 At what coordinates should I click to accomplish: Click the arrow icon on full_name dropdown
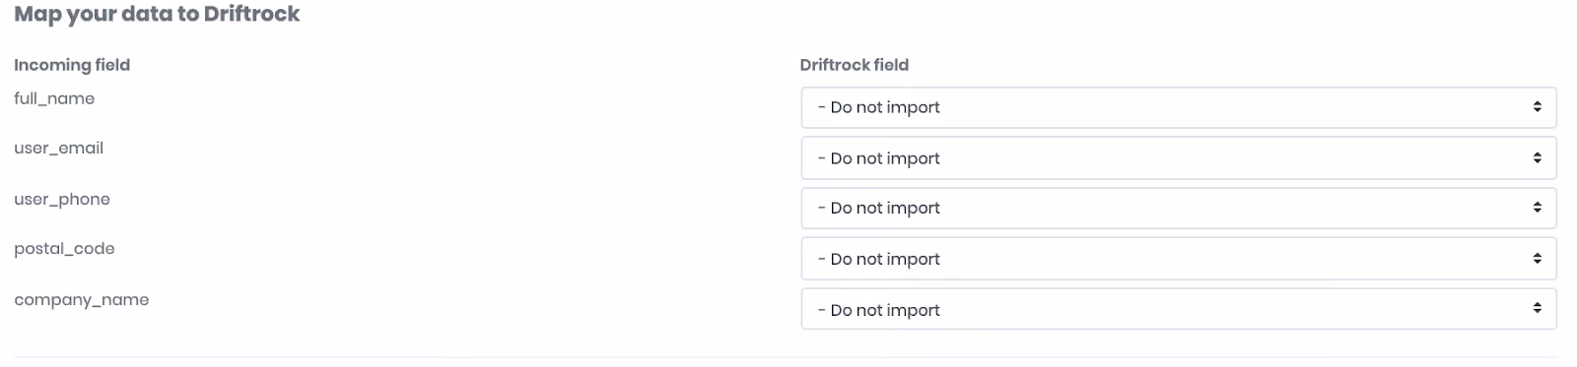(x=1537, y=106)
